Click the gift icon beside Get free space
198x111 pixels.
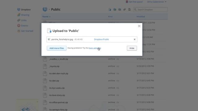click(127, 2)
